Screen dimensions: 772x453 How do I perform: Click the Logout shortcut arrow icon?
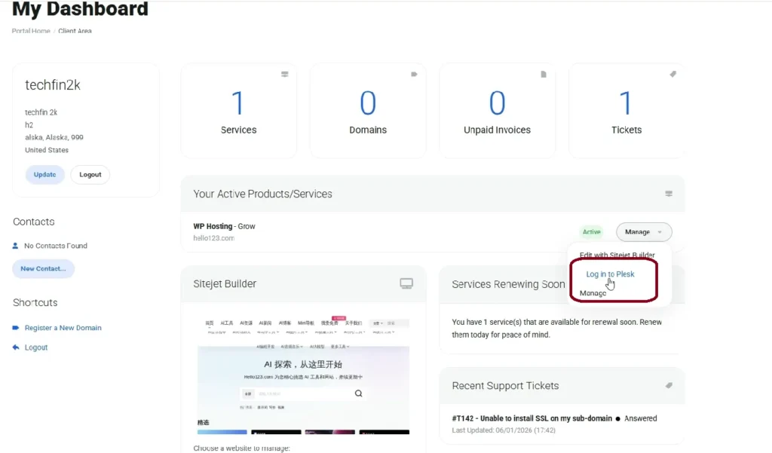click(x=16, y=347)
